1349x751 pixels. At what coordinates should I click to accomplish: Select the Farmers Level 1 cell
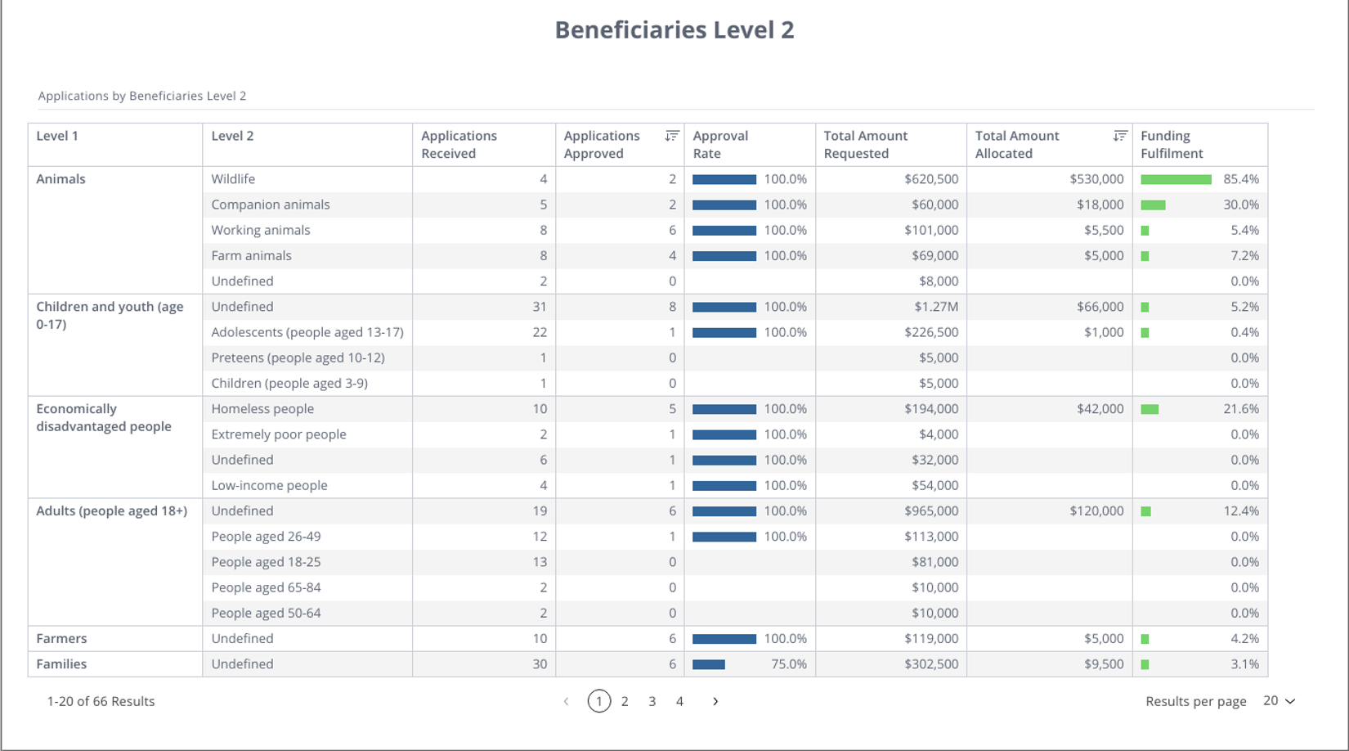pos(61,639)
